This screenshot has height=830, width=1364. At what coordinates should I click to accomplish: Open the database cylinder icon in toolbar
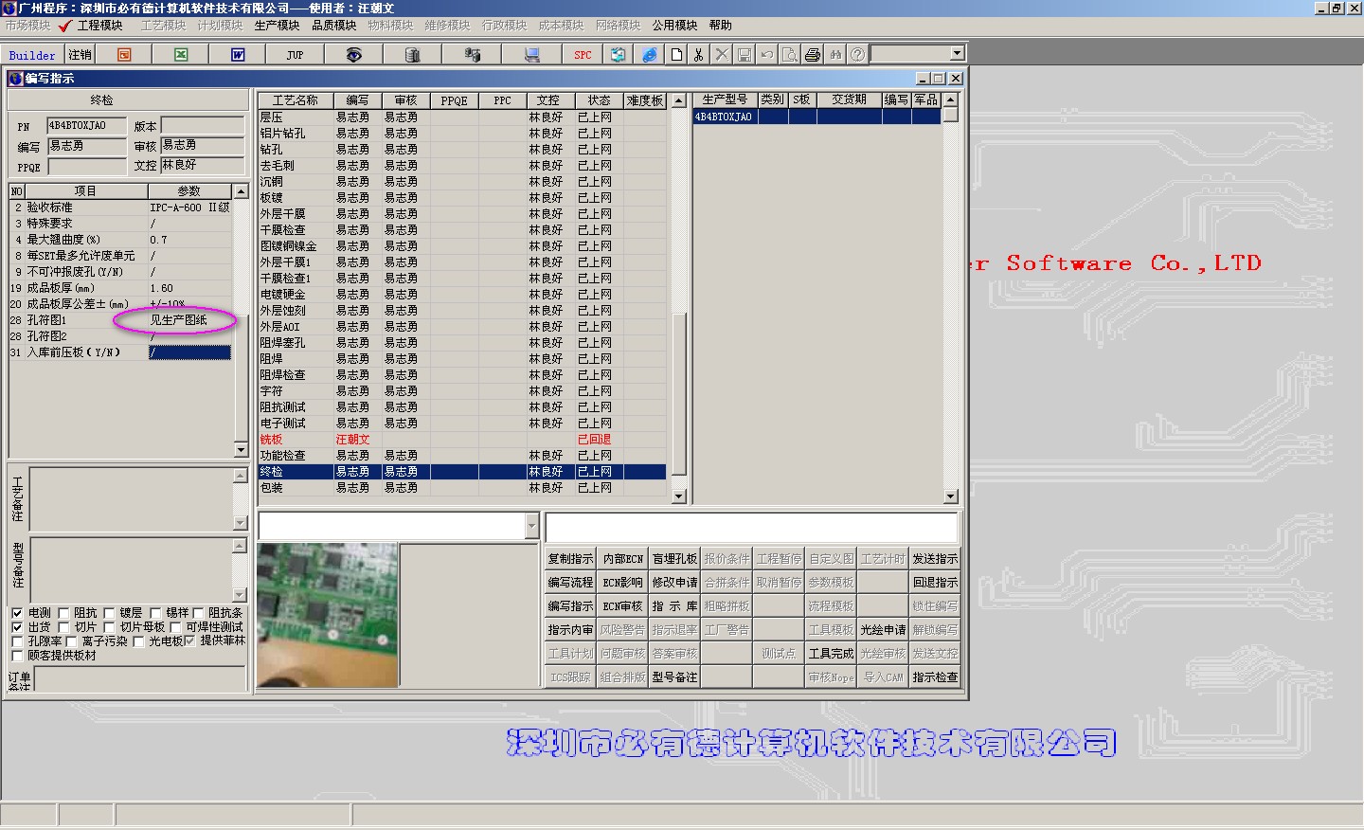click(412, 55)
